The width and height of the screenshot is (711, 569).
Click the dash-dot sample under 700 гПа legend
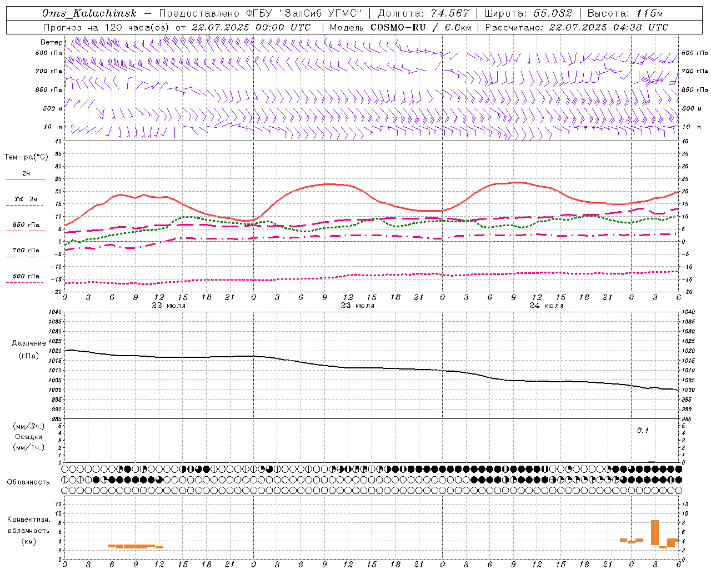click(24, 257)
